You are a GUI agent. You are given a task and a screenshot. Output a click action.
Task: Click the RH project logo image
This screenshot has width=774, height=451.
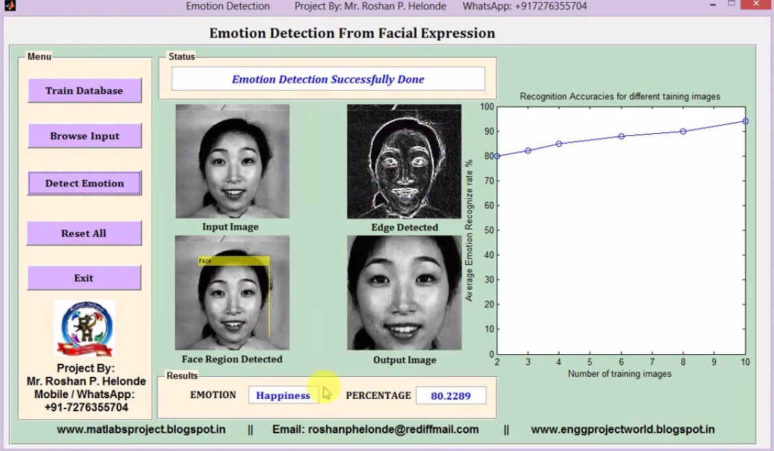tap(84, 328)
